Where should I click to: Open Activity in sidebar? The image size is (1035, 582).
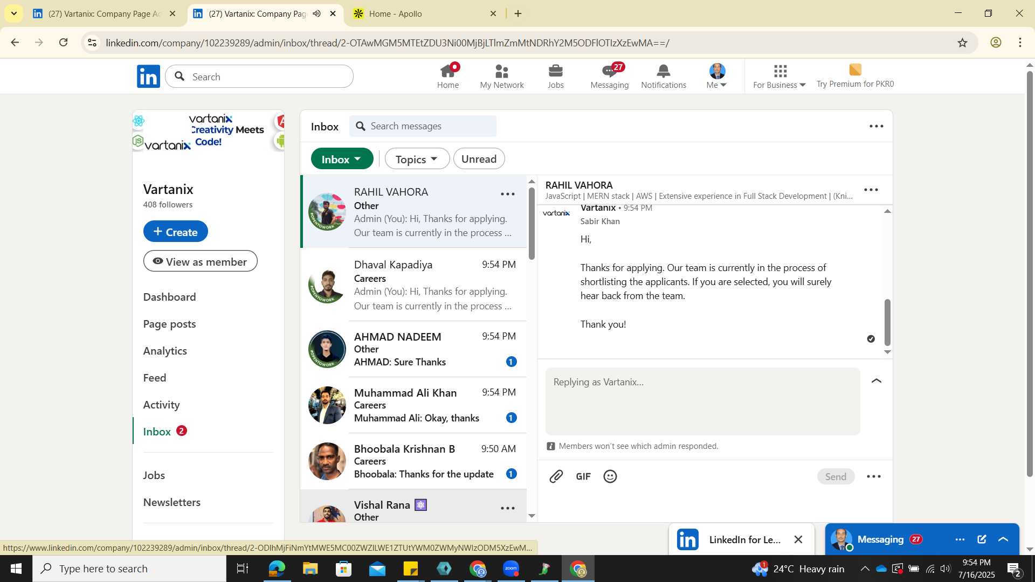tap(162, 405)
